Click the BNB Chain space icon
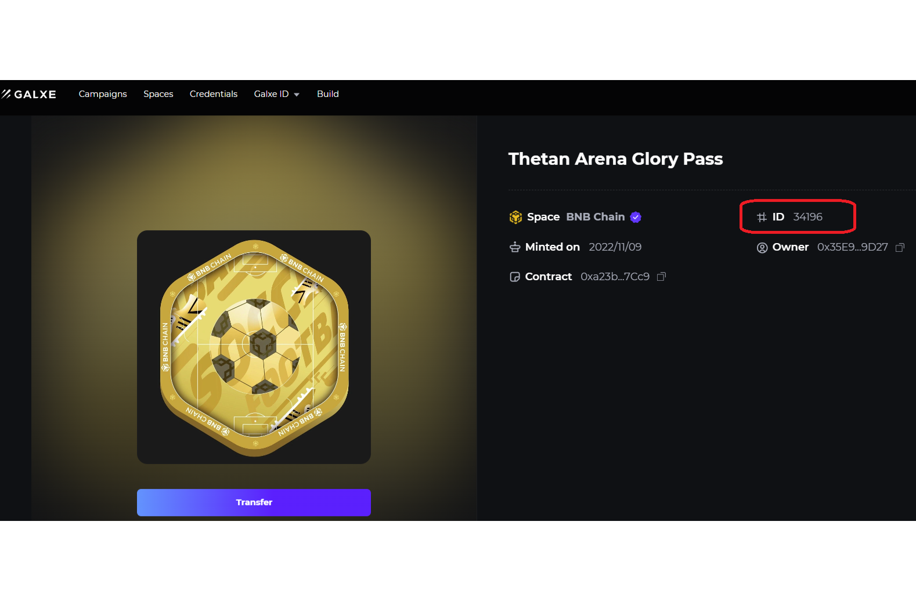The image size is (916, 601). (515, 216)
